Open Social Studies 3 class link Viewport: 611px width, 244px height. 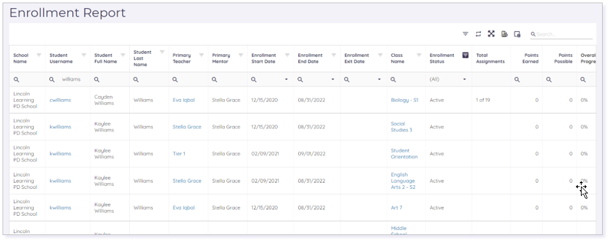tap(401, 127)
